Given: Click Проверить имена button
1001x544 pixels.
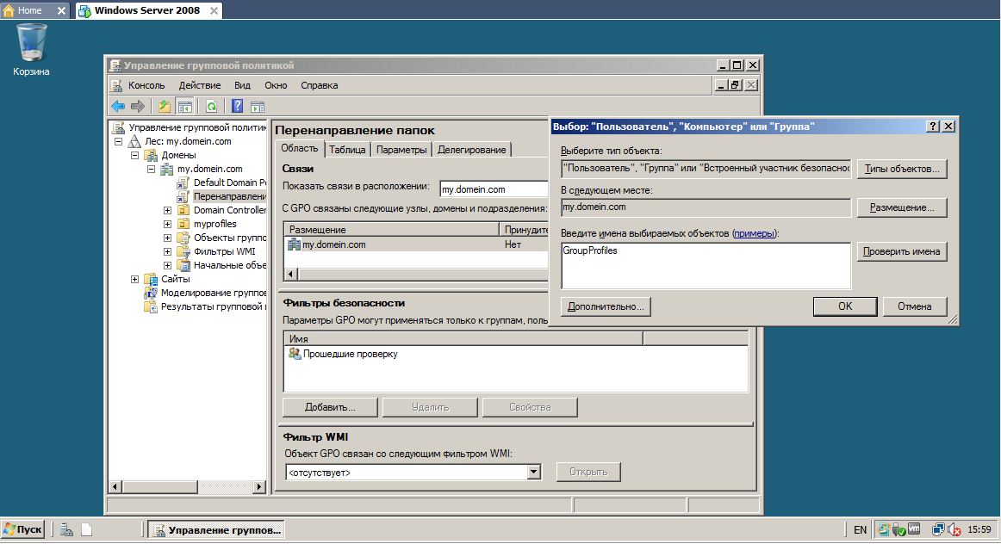Looking at the screenshot, I should (901, 251).
